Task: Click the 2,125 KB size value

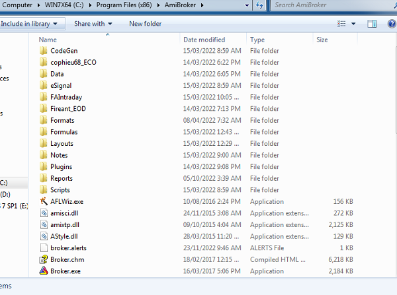Action: [x=341, y=225]
